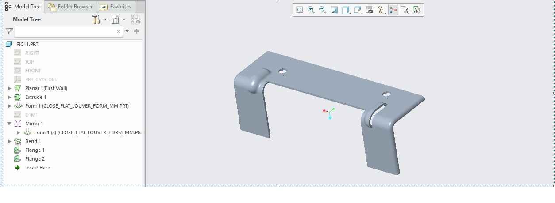The image size is (555, 203).
Task: Toggle the Spin Center display
Action: click(x=393, y=10)
